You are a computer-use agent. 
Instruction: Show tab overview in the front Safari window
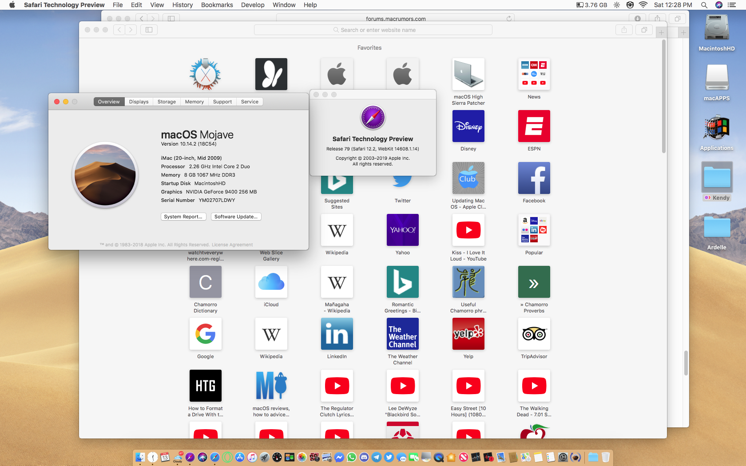point(644,30)
